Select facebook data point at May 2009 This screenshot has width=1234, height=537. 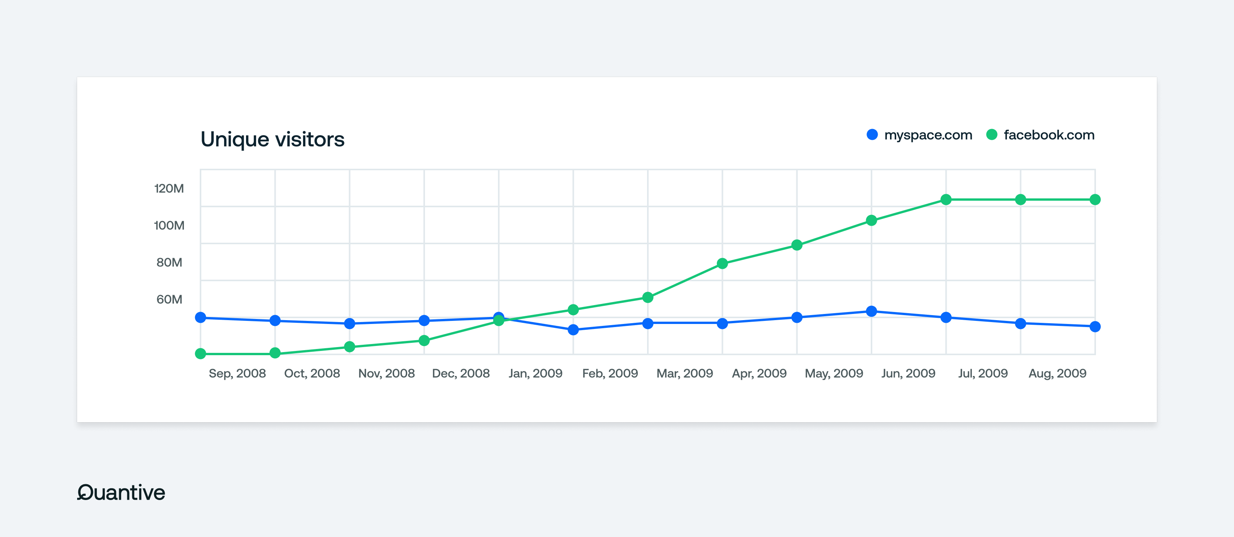(797, 245)
